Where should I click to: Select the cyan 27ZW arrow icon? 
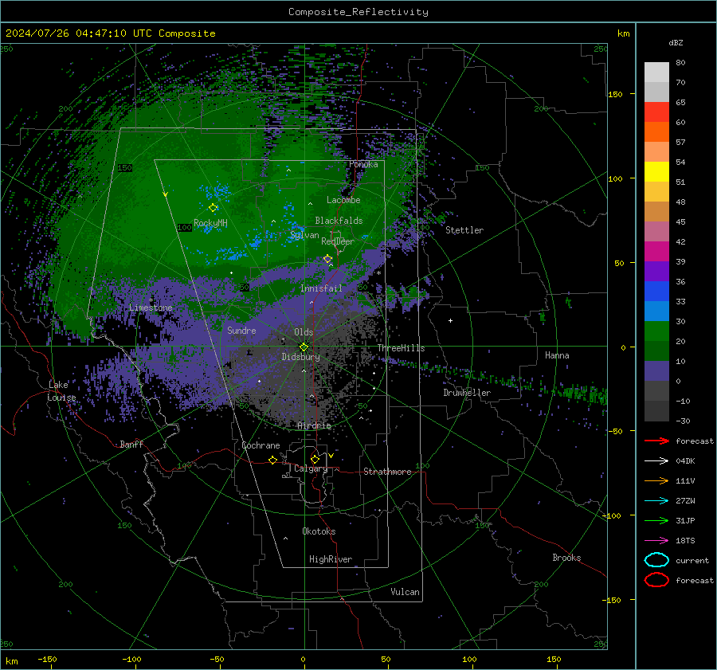tap(656, 501)
